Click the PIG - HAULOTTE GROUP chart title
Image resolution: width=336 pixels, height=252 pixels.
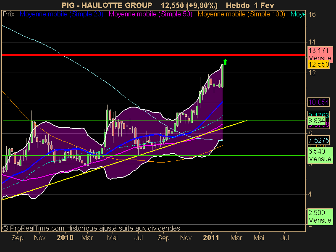[107, 5]
